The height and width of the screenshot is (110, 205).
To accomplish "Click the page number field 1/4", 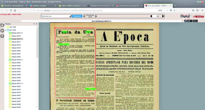I will pos(157,16).
